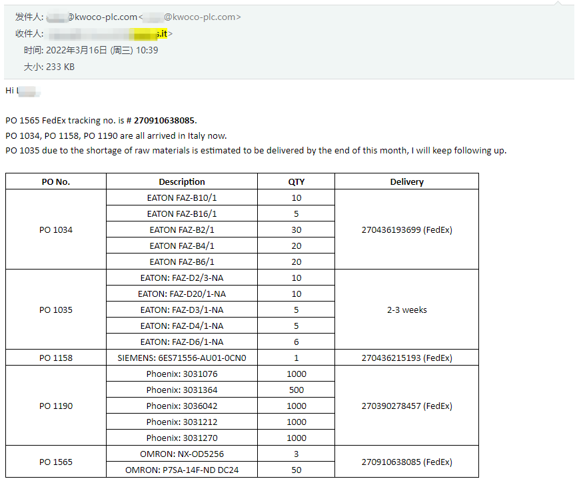
Task: Click the 'Description' column header
Action: click(182, 181)
